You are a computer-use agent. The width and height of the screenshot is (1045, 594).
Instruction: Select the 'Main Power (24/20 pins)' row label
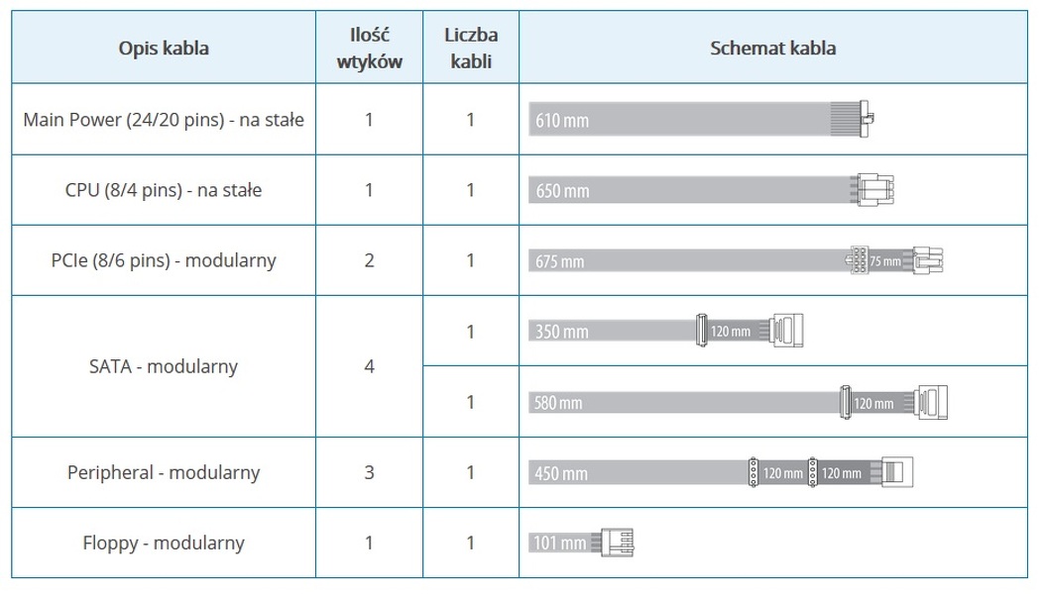pyautogui.click(x=164, y=120)
